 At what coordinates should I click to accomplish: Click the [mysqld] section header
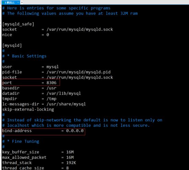(12, 46)
